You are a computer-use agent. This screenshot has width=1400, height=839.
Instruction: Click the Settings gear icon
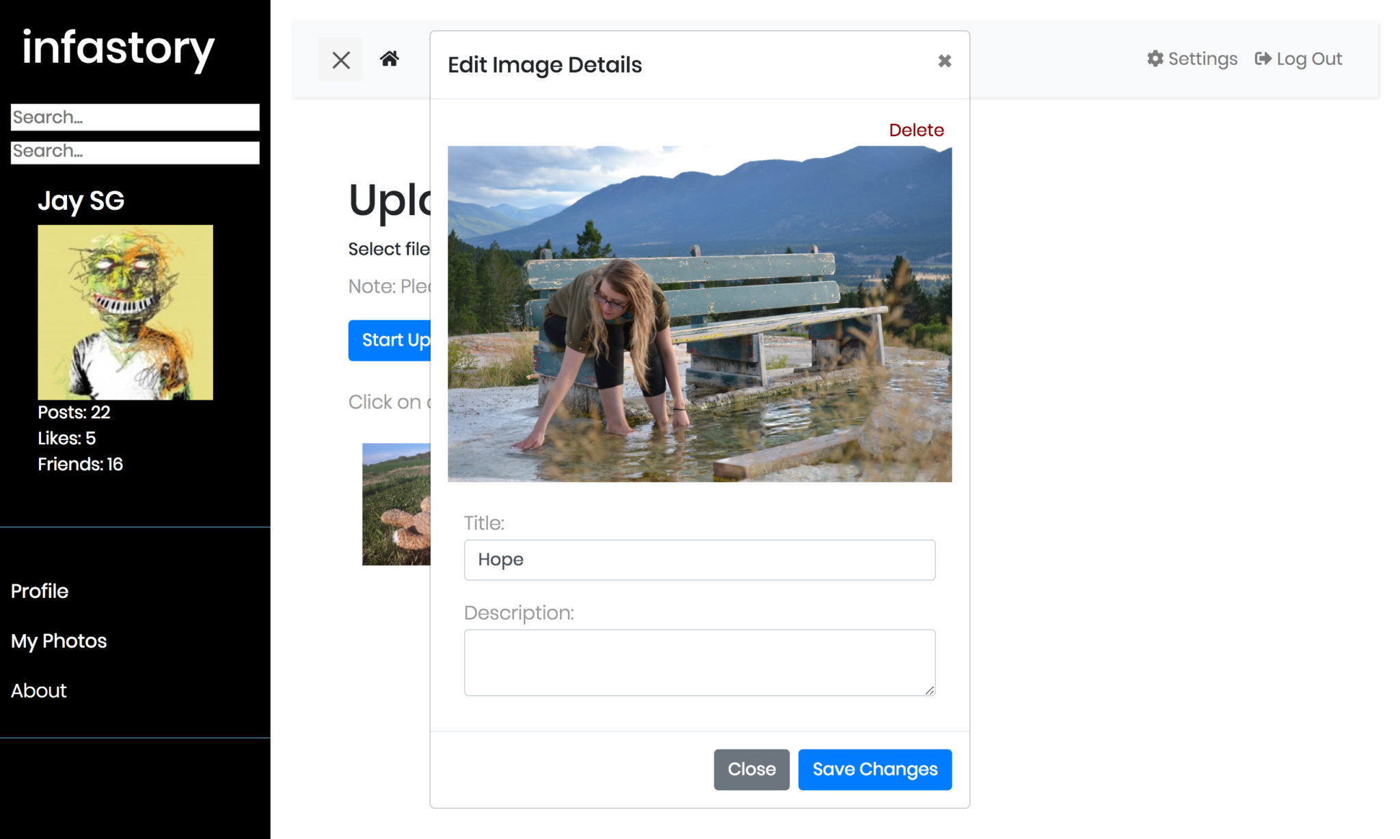pyautogui.click(x=1155, y=59)
